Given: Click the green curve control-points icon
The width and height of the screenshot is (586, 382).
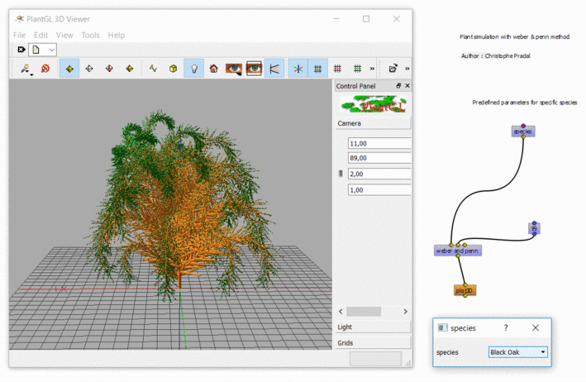Looking at the screenshot, I should 153,69.
